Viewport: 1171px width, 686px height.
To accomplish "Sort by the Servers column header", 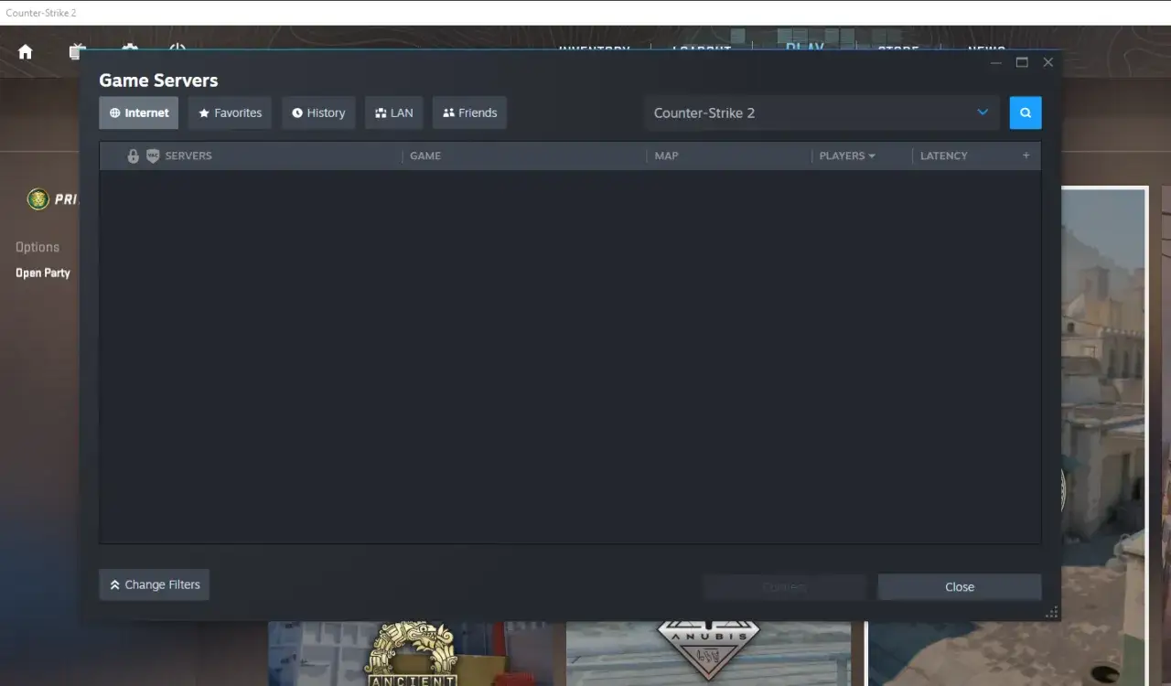I will pos(188,155).
